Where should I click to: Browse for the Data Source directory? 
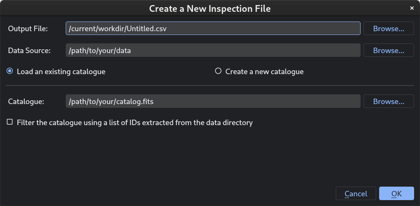389,51
